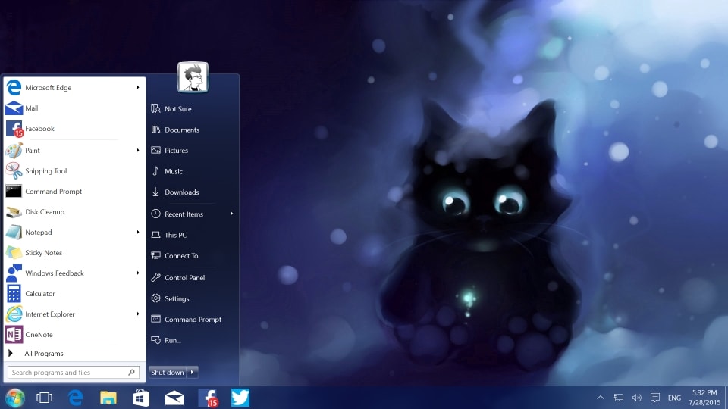The height and width of the screenshot is (409, 728).
Task: Click the Search programs and files box
Action: click(68, 373)
